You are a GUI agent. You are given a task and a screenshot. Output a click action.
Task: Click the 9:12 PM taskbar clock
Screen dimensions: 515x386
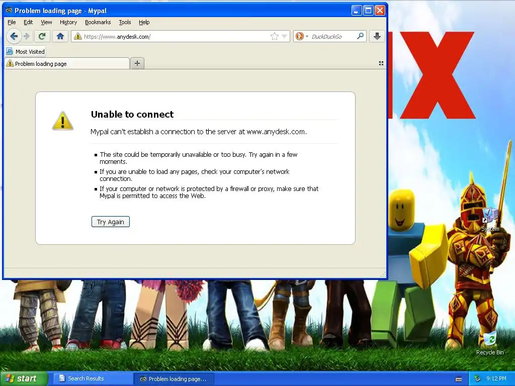click(496, 378)
